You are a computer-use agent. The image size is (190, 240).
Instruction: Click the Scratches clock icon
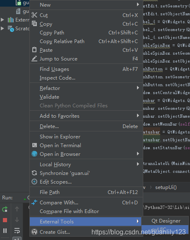point(11,29)
